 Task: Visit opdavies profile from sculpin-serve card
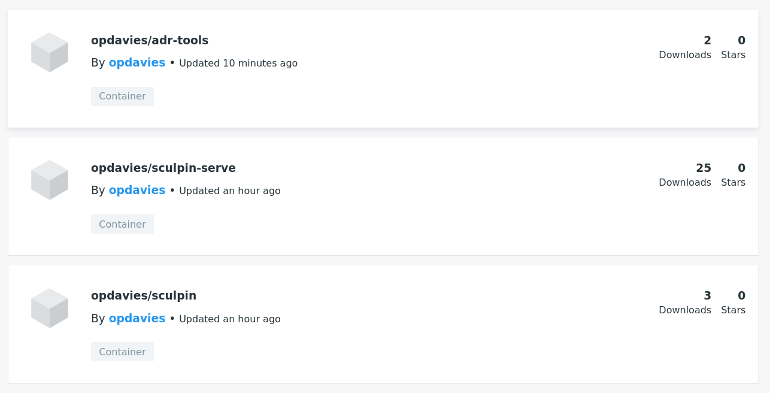pyautogui.click(x=137, y=191)
